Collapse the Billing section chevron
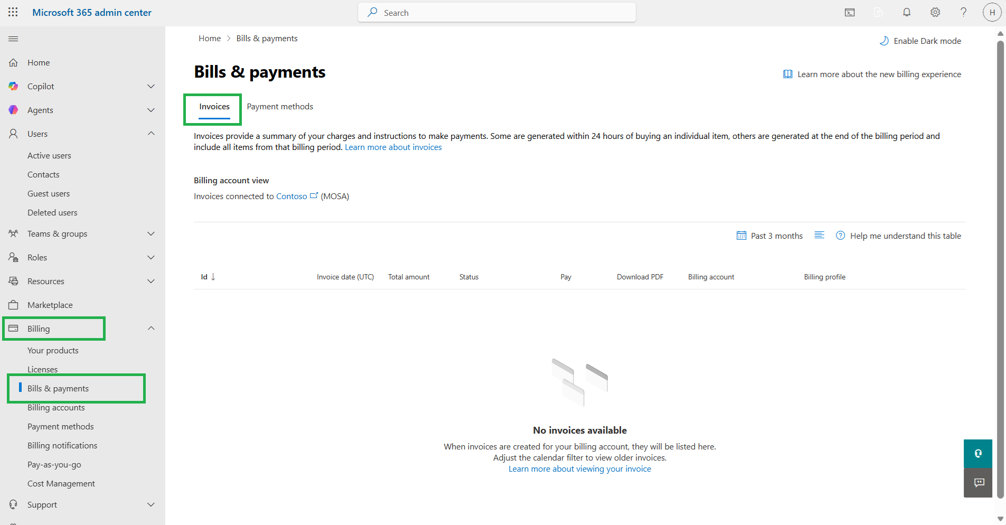 (x=151, y=329)
